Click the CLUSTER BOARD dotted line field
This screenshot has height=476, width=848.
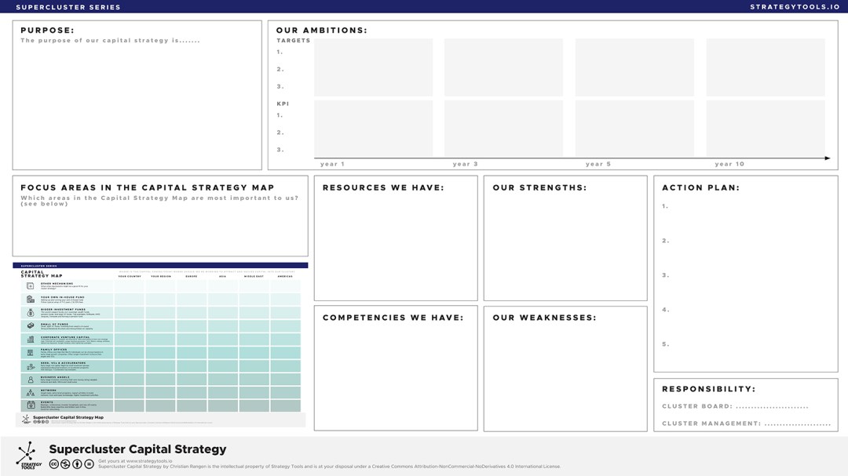point(772,407)
